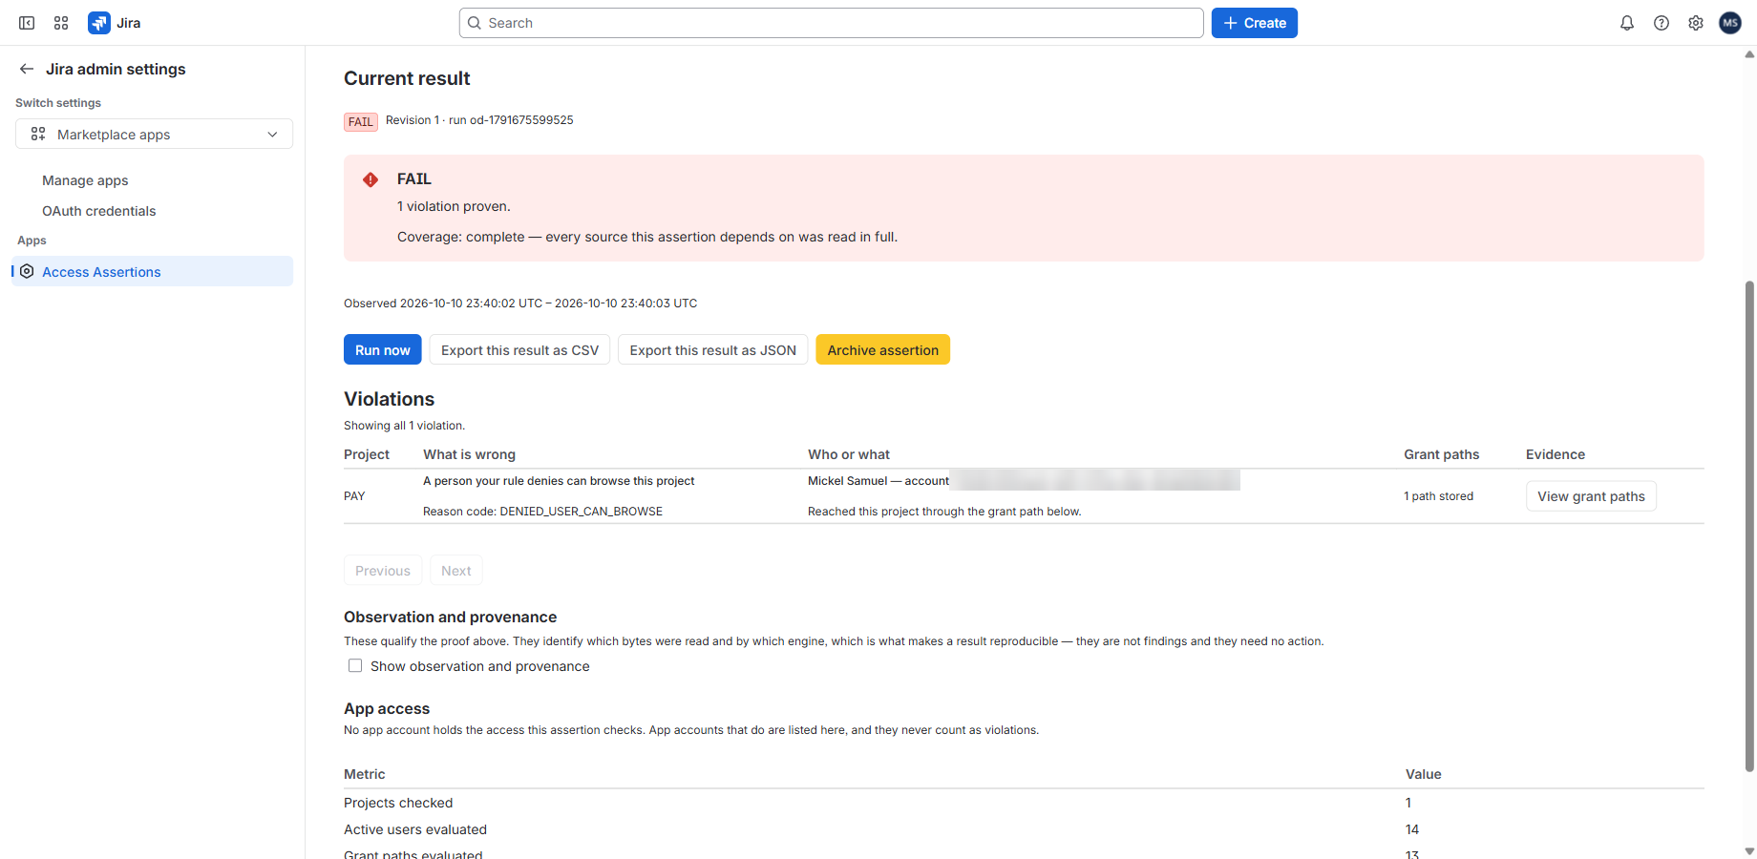Click the 'Projects checked' metric row
This screenshot has width=1757, height=859.
(x=1024, y=803)
